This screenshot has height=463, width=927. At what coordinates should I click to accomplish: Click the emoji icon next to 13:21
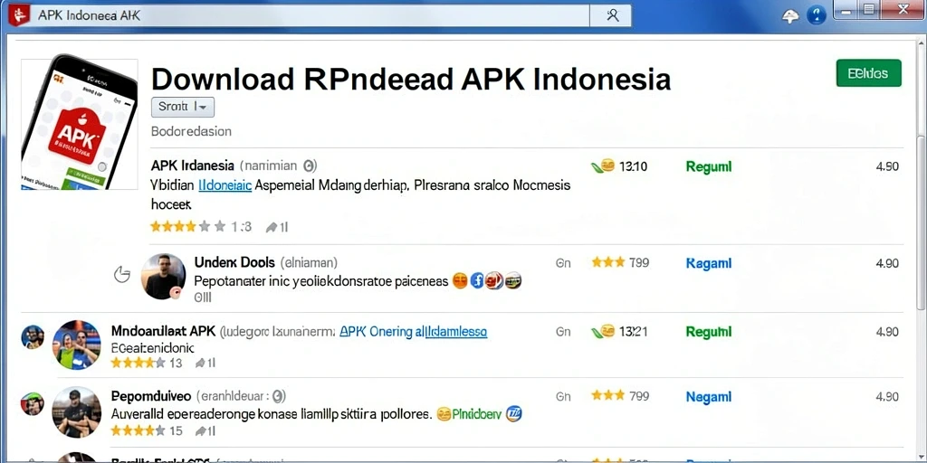pos(607,331)
